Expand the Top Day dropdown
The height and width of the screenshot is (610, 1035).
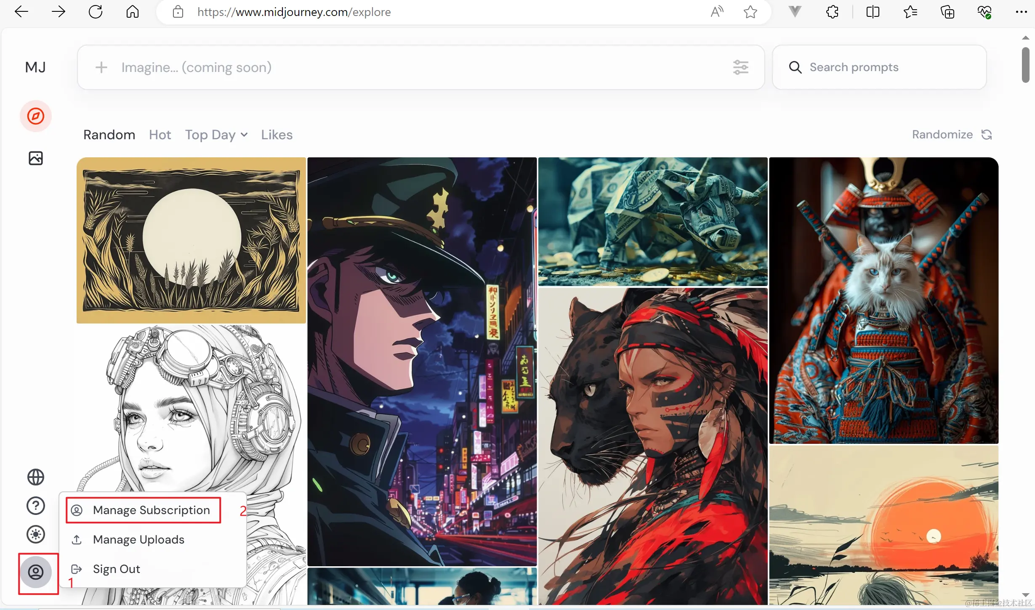(x=216, y=135)
